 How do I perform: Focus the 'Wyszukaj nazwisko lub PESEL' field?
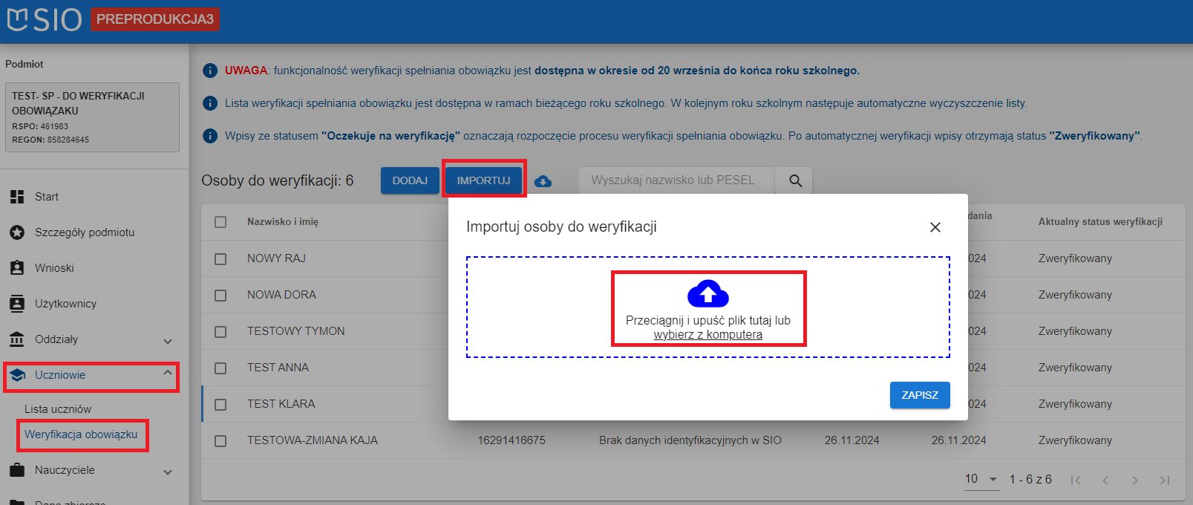pos(676,180)
